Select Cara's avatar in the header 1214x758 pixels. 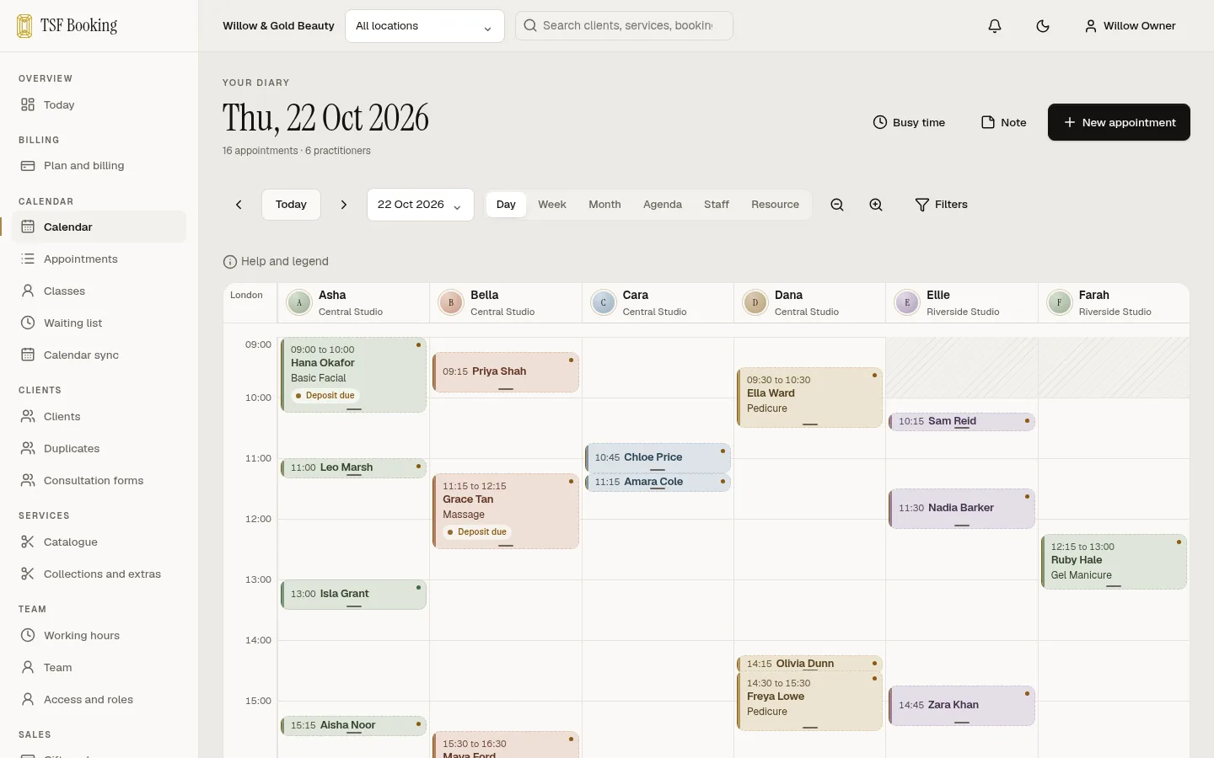pos(604,302)
